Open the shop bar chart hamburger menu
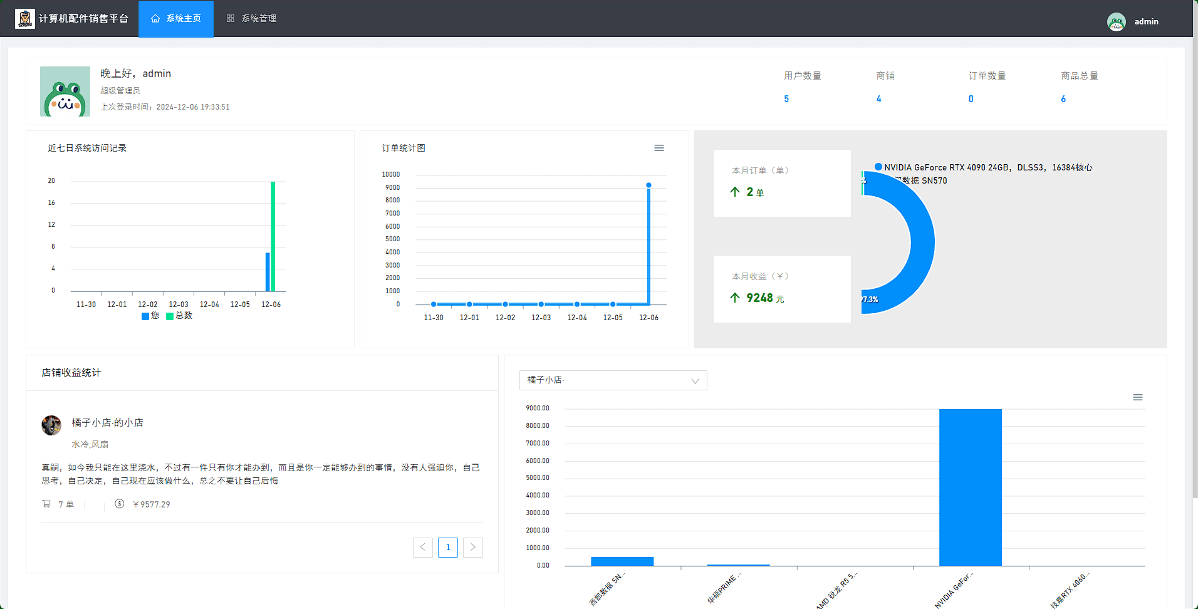The image size is (1198, 609). point(1138,397)
